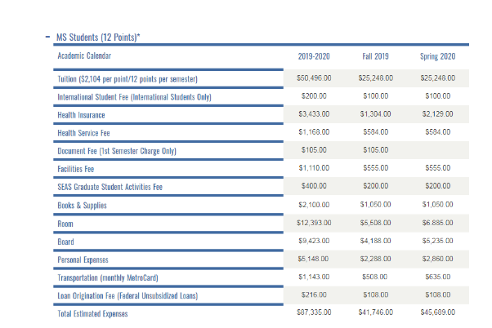Select the $508.00 Fall Transportation value
The image size is (492, 328).
[x=374, y=277]
